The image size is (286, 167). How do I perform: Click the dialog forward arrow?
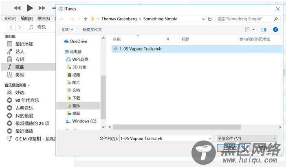click(72, 19)
